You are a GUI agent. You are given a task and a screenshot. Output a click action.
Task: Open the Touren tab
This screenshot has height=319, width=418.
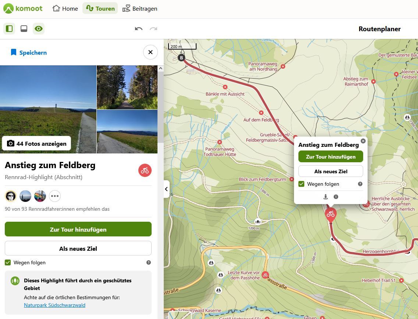(100, 8)
